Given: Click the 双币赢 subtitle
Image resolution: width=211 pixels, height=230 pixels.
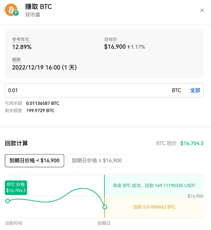Looking at the screenshot, I should [x=33, y=15].
